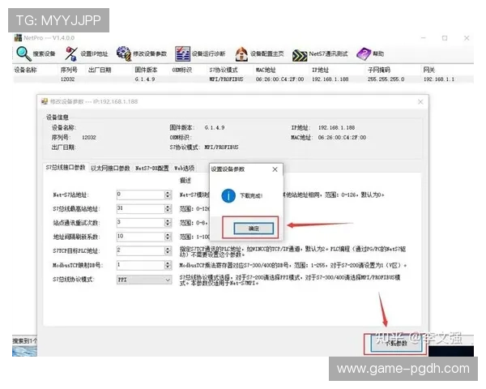Switch to the S7总线接口参数 tab
The width and height of the screenshot is (486, 389).
tap(66, 168)
